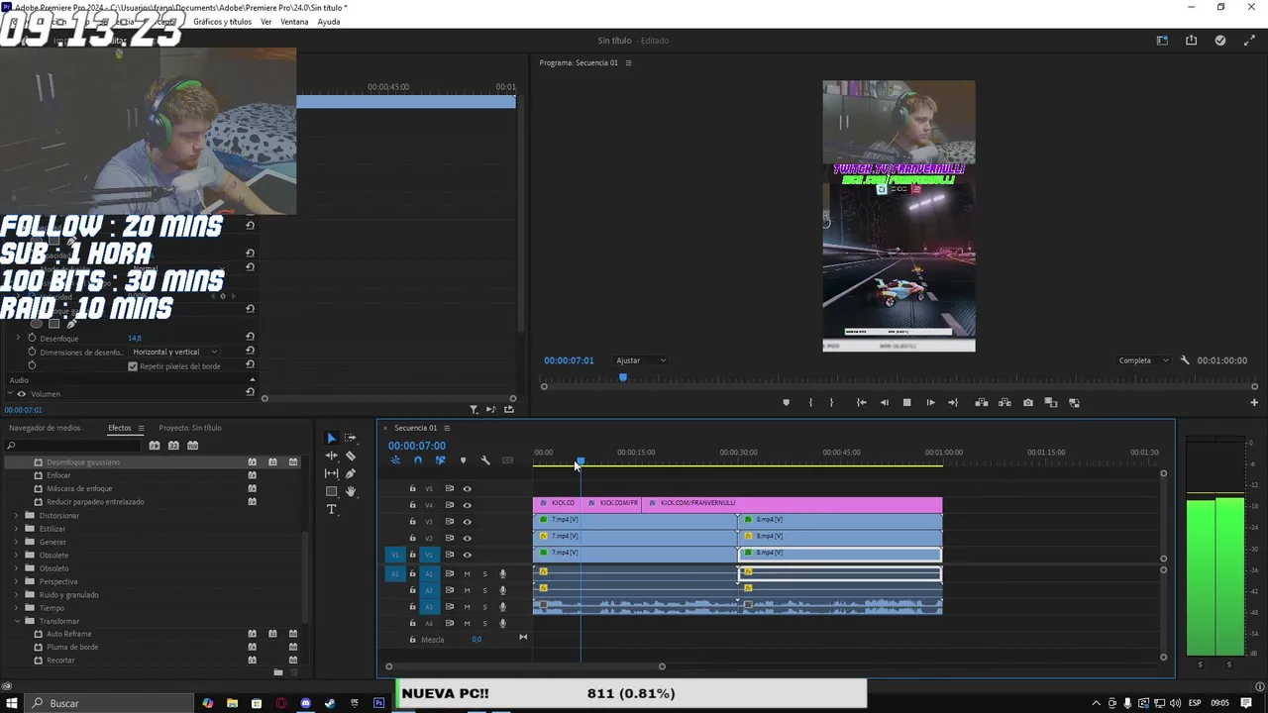This screenshot has width=1268, height=713.
Task: Click the new custom bin folder icon
Action: (x=278, y=672)
